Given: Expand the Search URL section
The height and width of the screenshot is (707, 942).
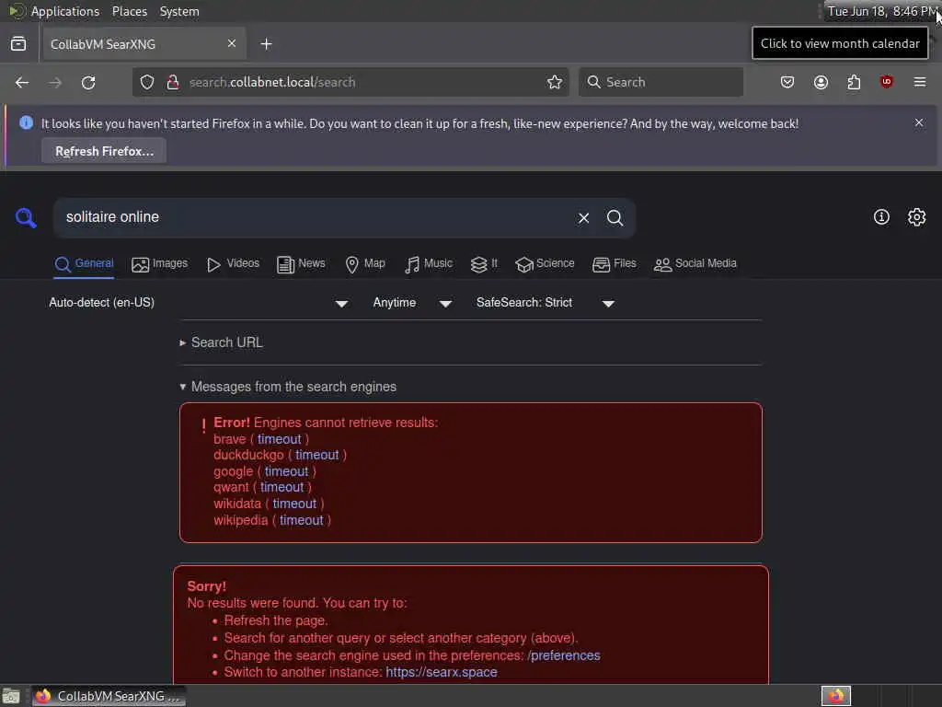Looking at the screenshot, I should 221,342.
